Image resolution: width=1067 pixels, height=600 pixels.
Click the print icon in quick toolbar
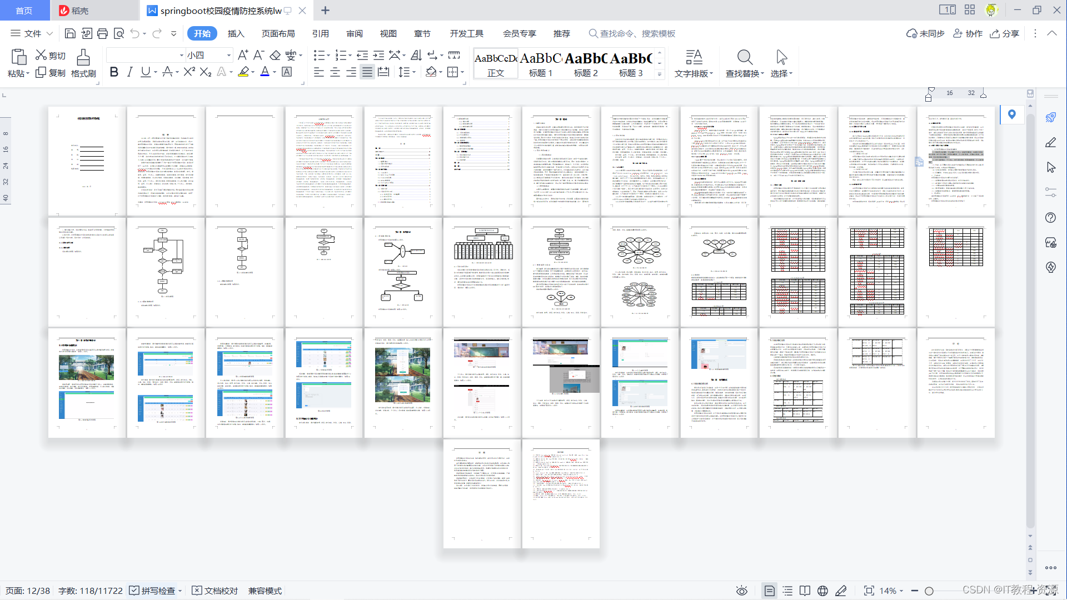point(102,34)
